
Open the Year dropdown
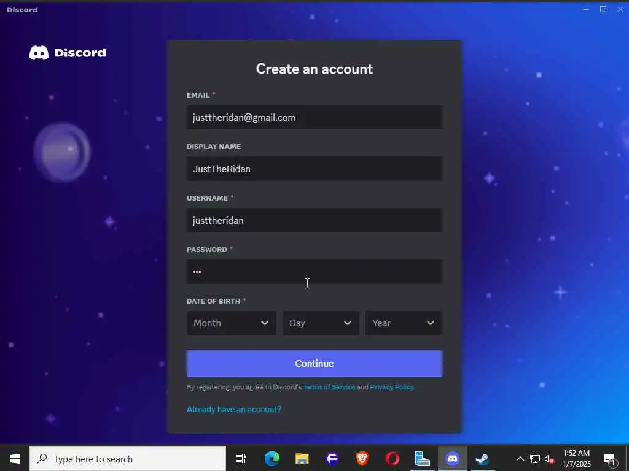[404, 323]
